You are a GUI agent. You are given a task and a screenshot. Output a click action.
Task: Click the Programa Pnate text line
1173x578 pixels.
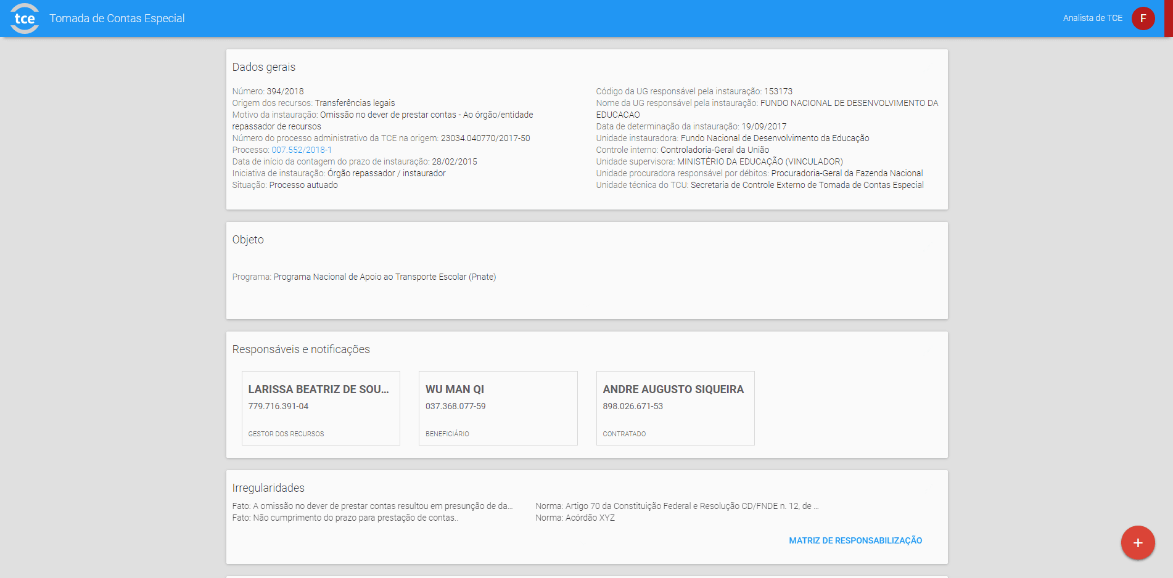(x=364, y=277)
